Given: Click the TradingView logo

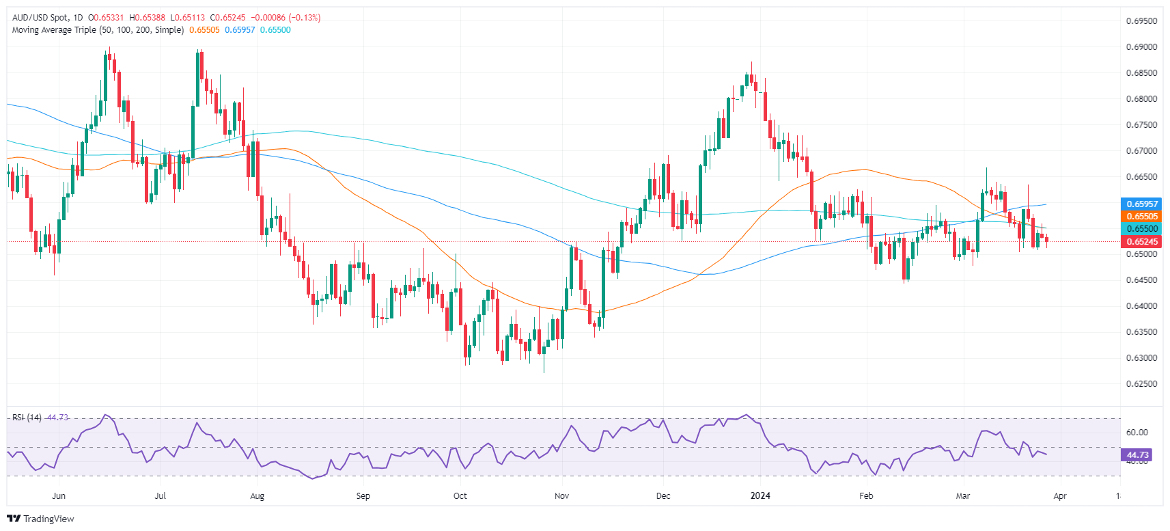Looking at the screenshot, I should (40, 519).
